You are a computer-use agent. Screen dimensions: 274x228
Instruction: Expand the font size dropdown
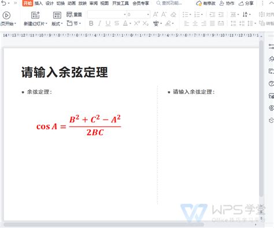(x=148, y=14)
